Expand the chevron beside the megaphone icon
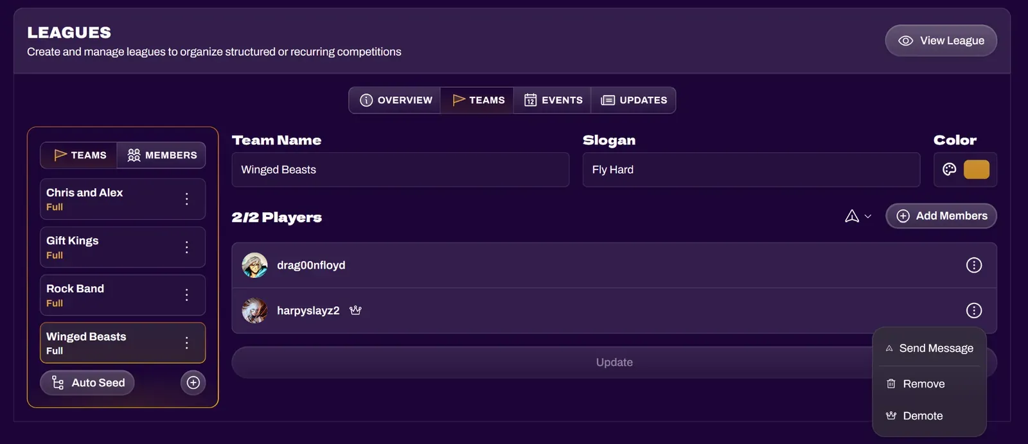This screenshot has height=444, width=1028. coord(867,216)
